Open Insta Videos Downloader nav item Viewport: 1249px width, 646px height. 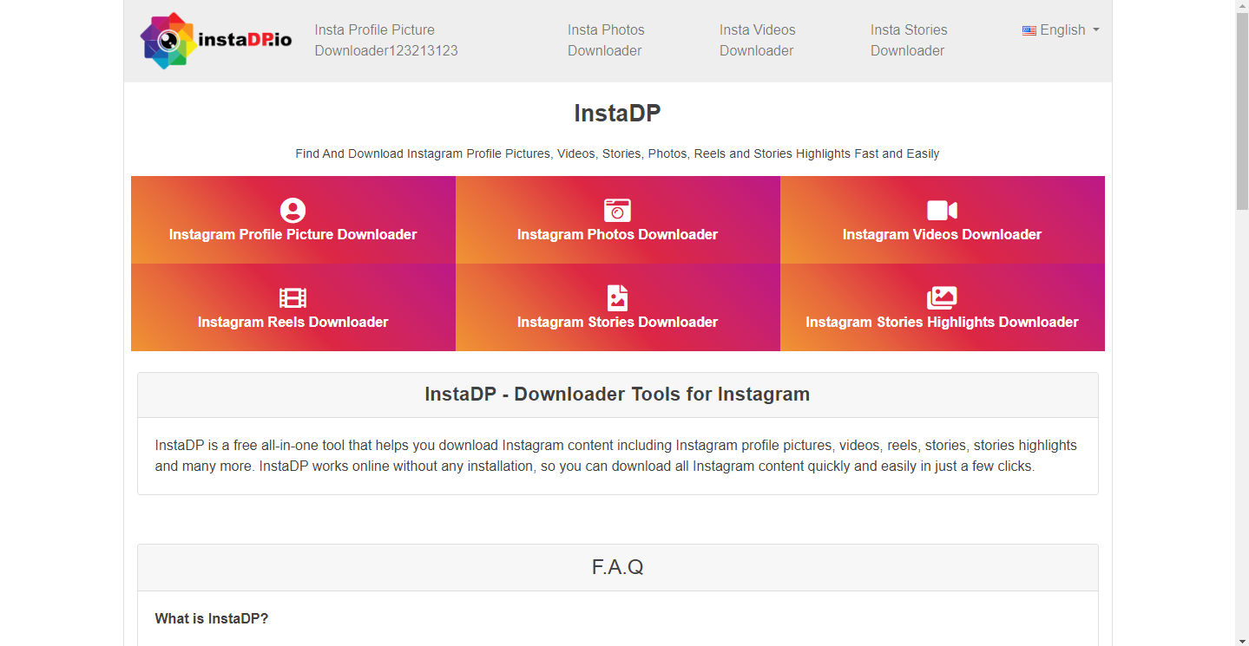pyautogui.click(x=757, y=40)
